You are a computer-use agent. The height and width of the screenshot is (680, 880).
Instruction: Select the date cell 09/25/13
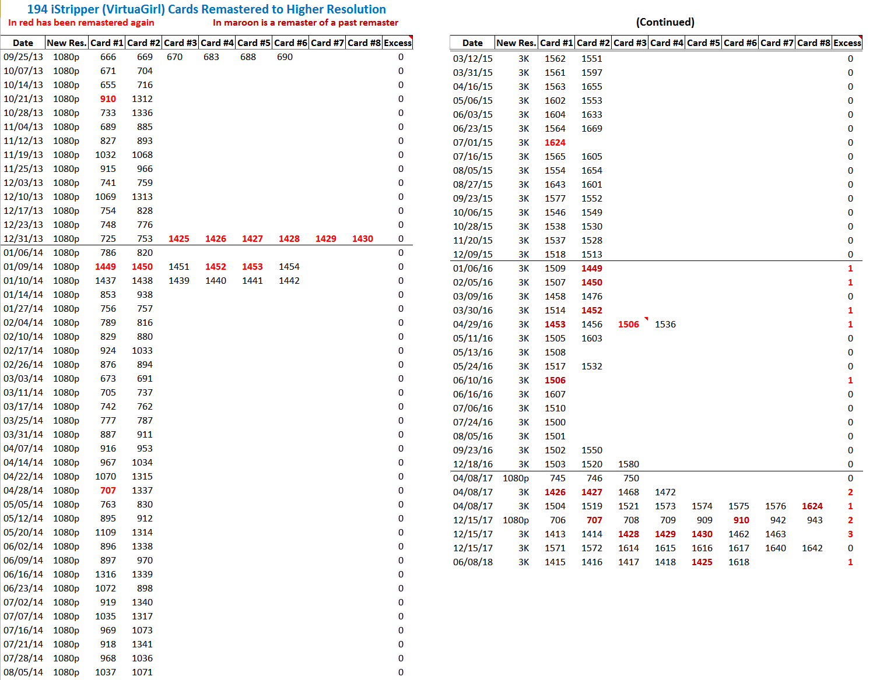coord(23,57)
